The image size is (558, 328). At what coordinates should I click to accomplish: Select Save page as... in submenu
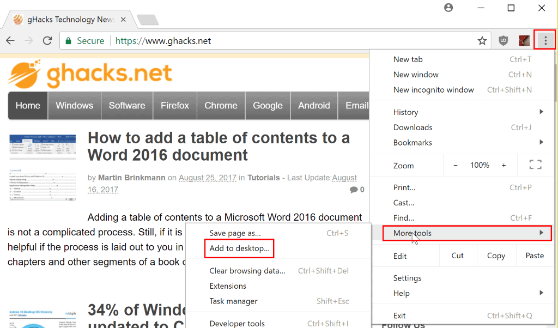coord(278,233)
